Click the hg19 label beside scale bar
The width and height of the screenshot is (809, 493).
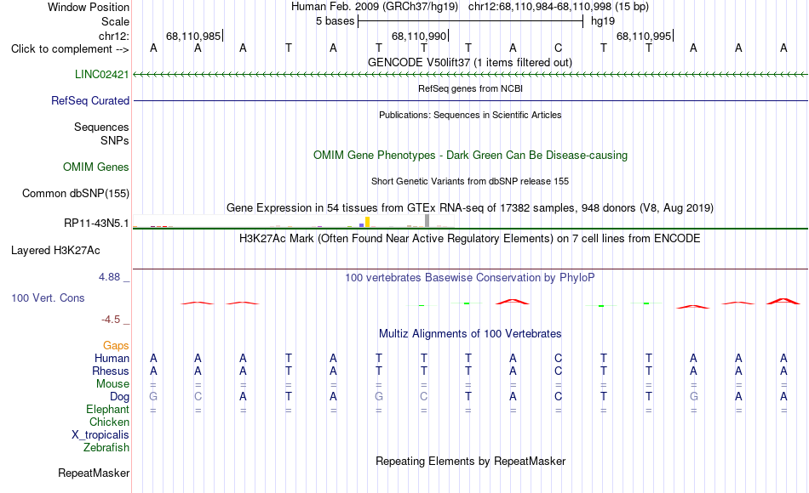pyautogui.click(x=603, y=21)
